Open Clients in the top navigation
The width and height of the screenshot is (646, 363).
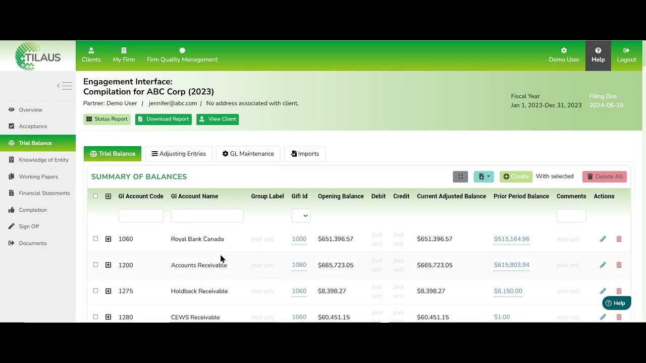point(91,55)
